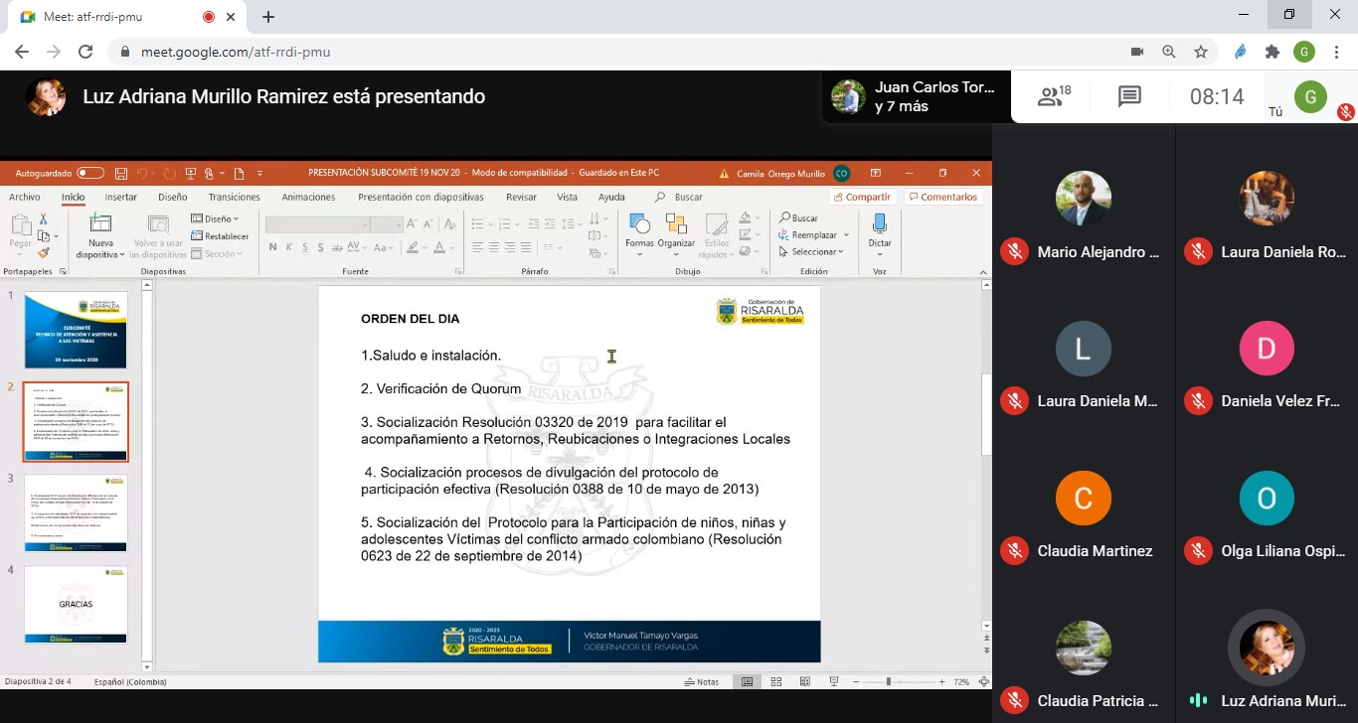Reload the page in Chrome
The width and height of the screenshot is (1358, 723).
[85, 52]
